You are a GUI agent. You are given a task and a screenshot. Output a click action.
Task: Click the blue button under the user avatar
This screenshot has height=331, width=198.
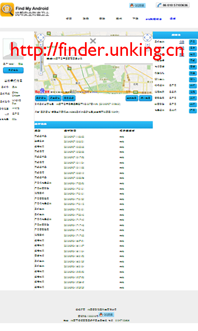click(x=13, y=70)
